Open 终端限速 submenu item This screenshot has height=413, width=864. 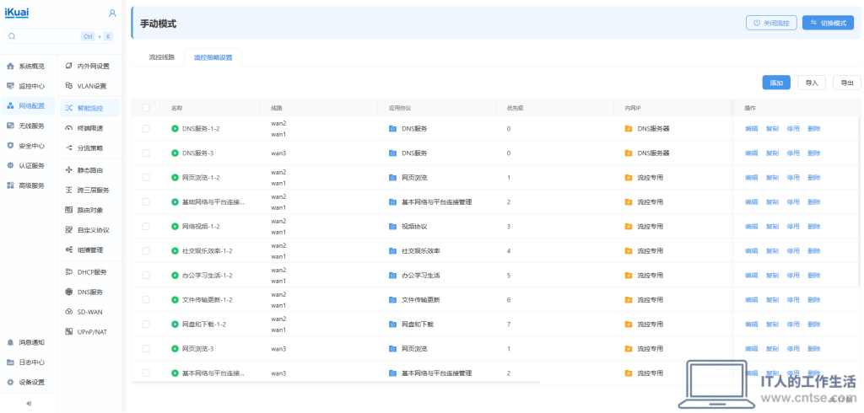pyautogui.click(x=89, y=128)
